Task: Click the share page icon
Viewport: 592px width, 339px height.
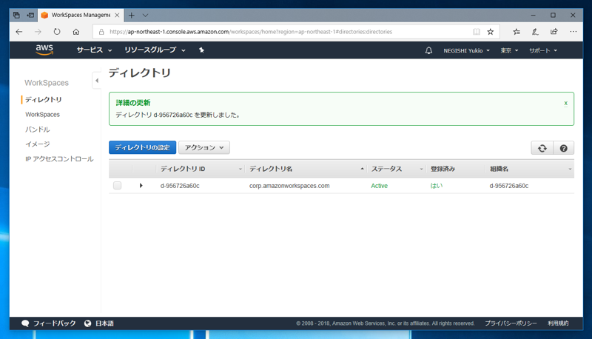Action: pos(554,32)
